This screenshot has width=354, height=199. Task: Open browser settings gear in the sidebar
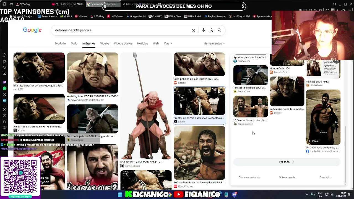[x=4, y=128]
